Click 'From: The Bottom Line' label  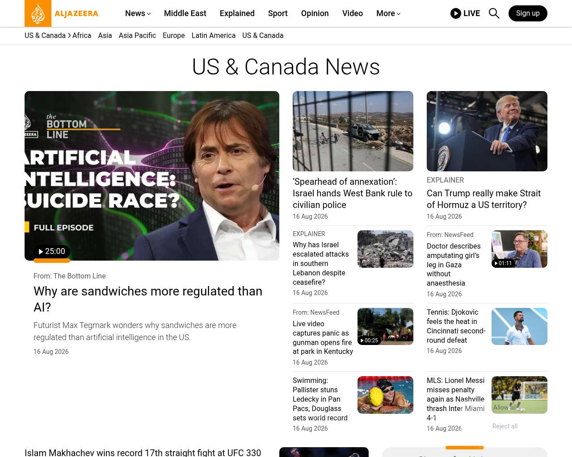[70, 276]
